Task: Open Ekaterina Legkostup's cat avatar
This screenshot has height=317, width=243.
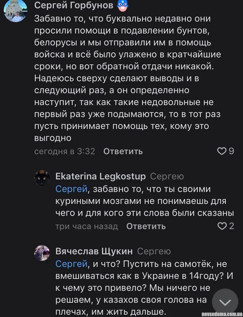Action: (x=42, y=178)
